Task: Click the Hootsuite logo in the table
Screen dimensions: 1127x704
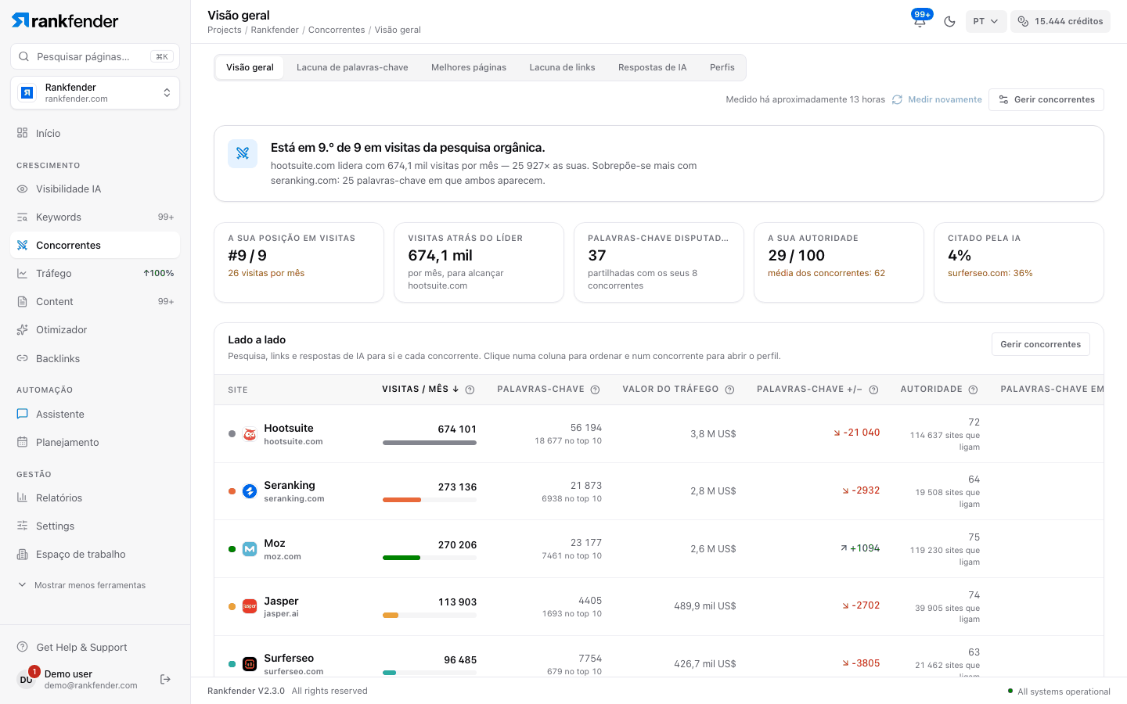Action: click(250, 434)
